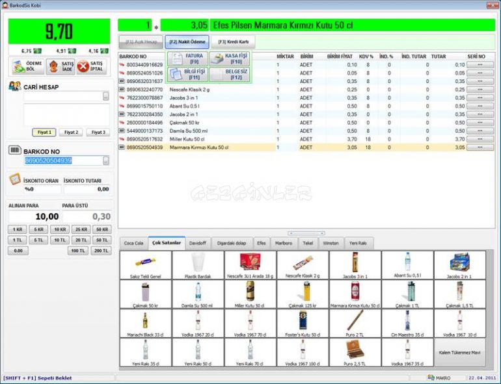Click the Ödeme Böl payment split icon button
Image resolution: width=501 pixels, height=384 pixels.
point(27,66)
